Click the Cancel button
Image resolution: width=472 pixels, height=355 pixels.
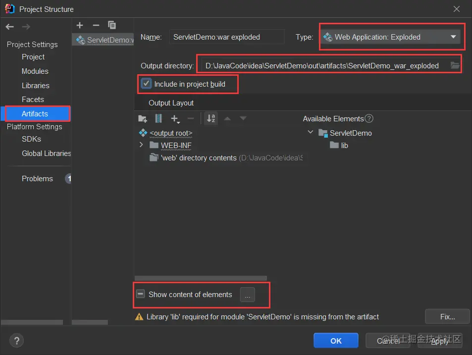click(x=388, y=341)
